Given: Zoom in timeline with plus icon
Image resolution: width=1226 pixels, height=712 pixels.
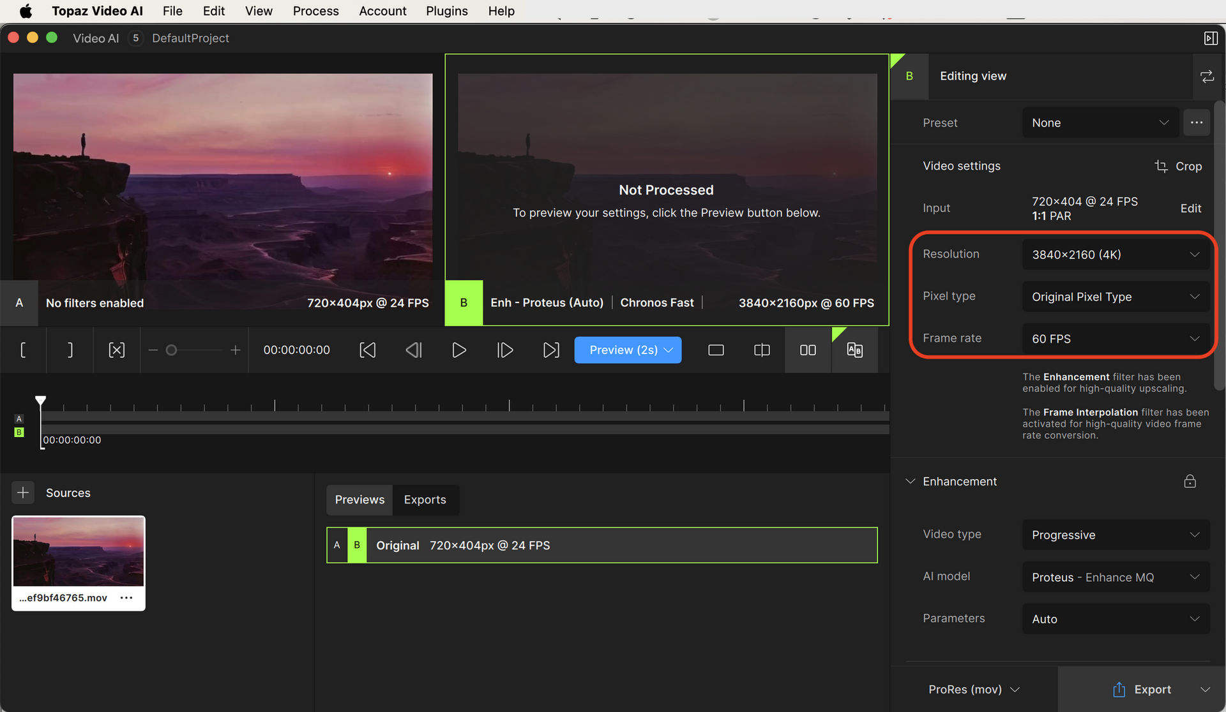Looking at the screenshot, I should [x=235, y=350].
